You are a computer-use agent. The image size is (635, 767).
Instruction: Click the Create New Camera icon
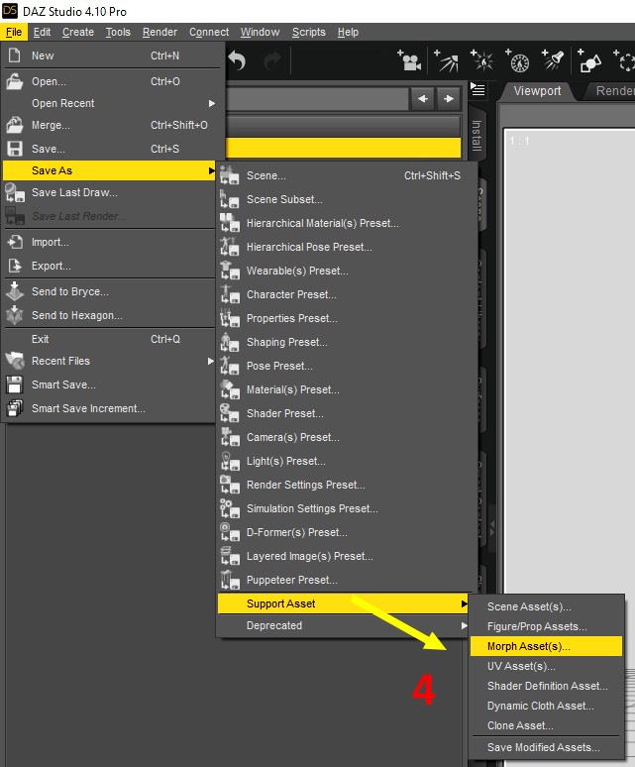click(x=409, y=61)
